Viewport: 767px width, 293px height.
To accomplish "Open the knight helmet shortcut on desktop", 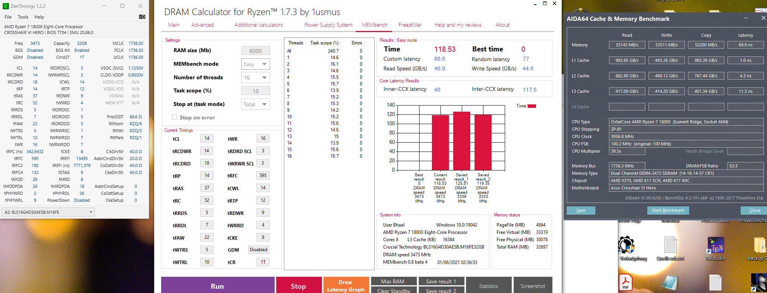I will click(759, 283).
